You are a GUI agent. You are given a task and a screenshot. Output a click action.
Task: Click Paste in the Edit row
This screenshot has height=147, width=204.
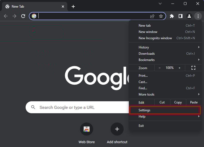[194, 102]
